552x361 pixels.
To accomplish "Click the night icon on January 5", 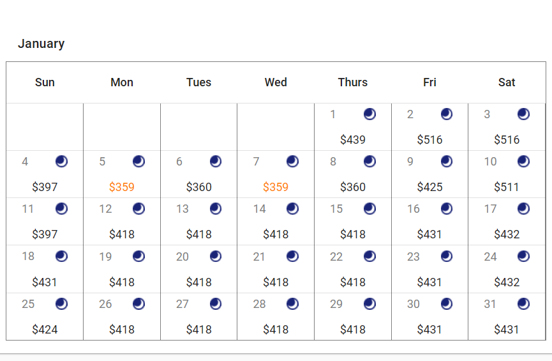I will click(138, 161).
